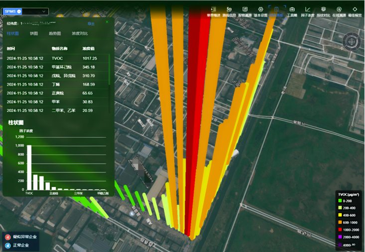The width and height of the screenshot is (365, 252).
Task: Open the first 菜单缩进 menu collapse tool
Action: click(x=214, y=11)
